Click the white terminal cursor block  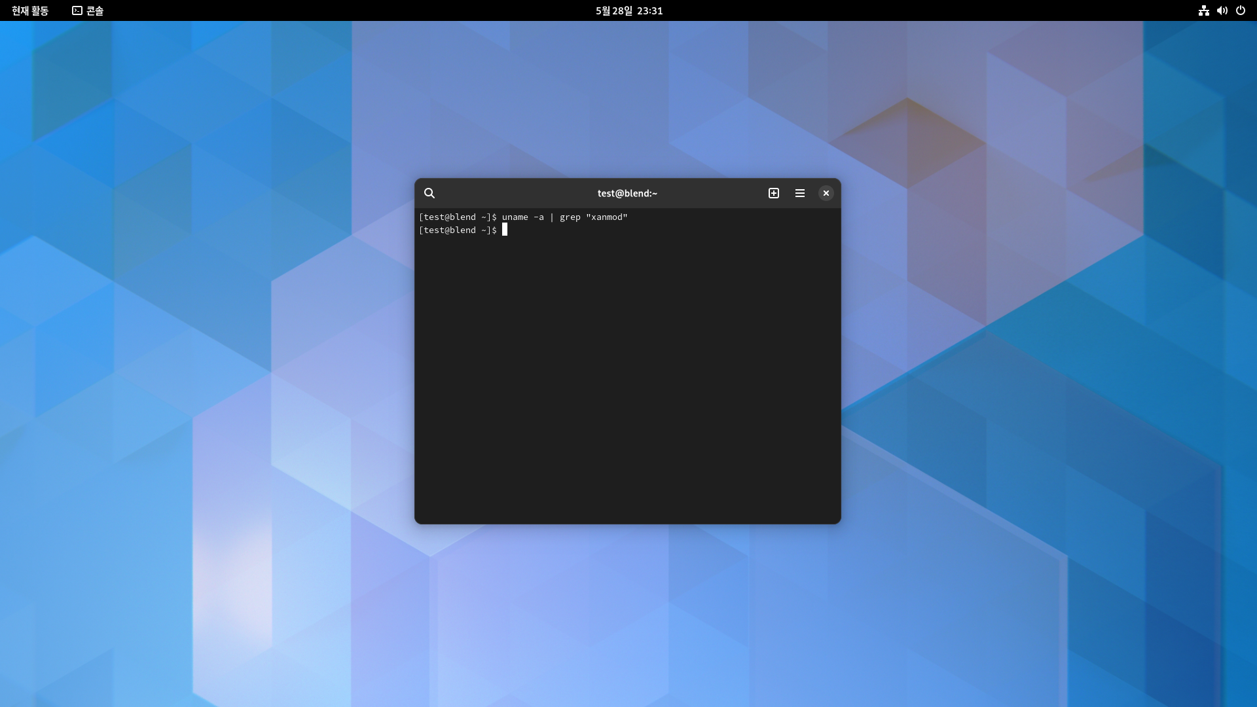505,230
